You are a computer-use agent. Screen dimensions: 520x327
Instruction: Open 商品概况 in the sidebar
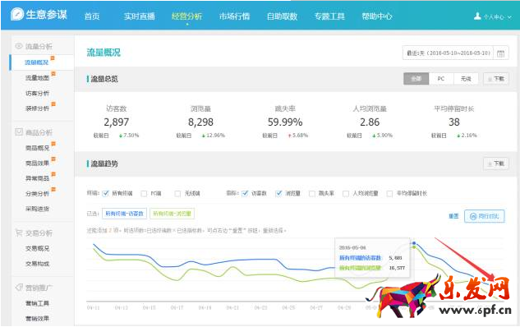tap(37, 148)
